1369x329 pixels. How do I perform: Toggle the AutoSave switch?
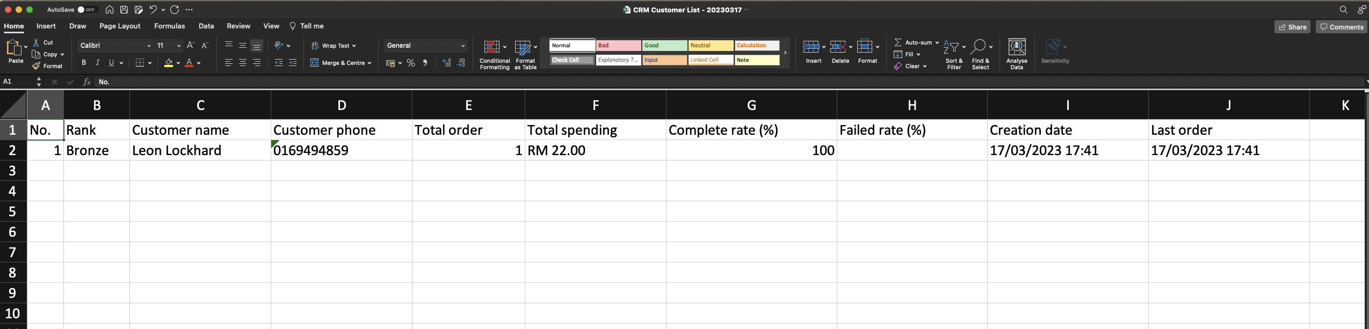pyautogui.click(x=86, y=10)
